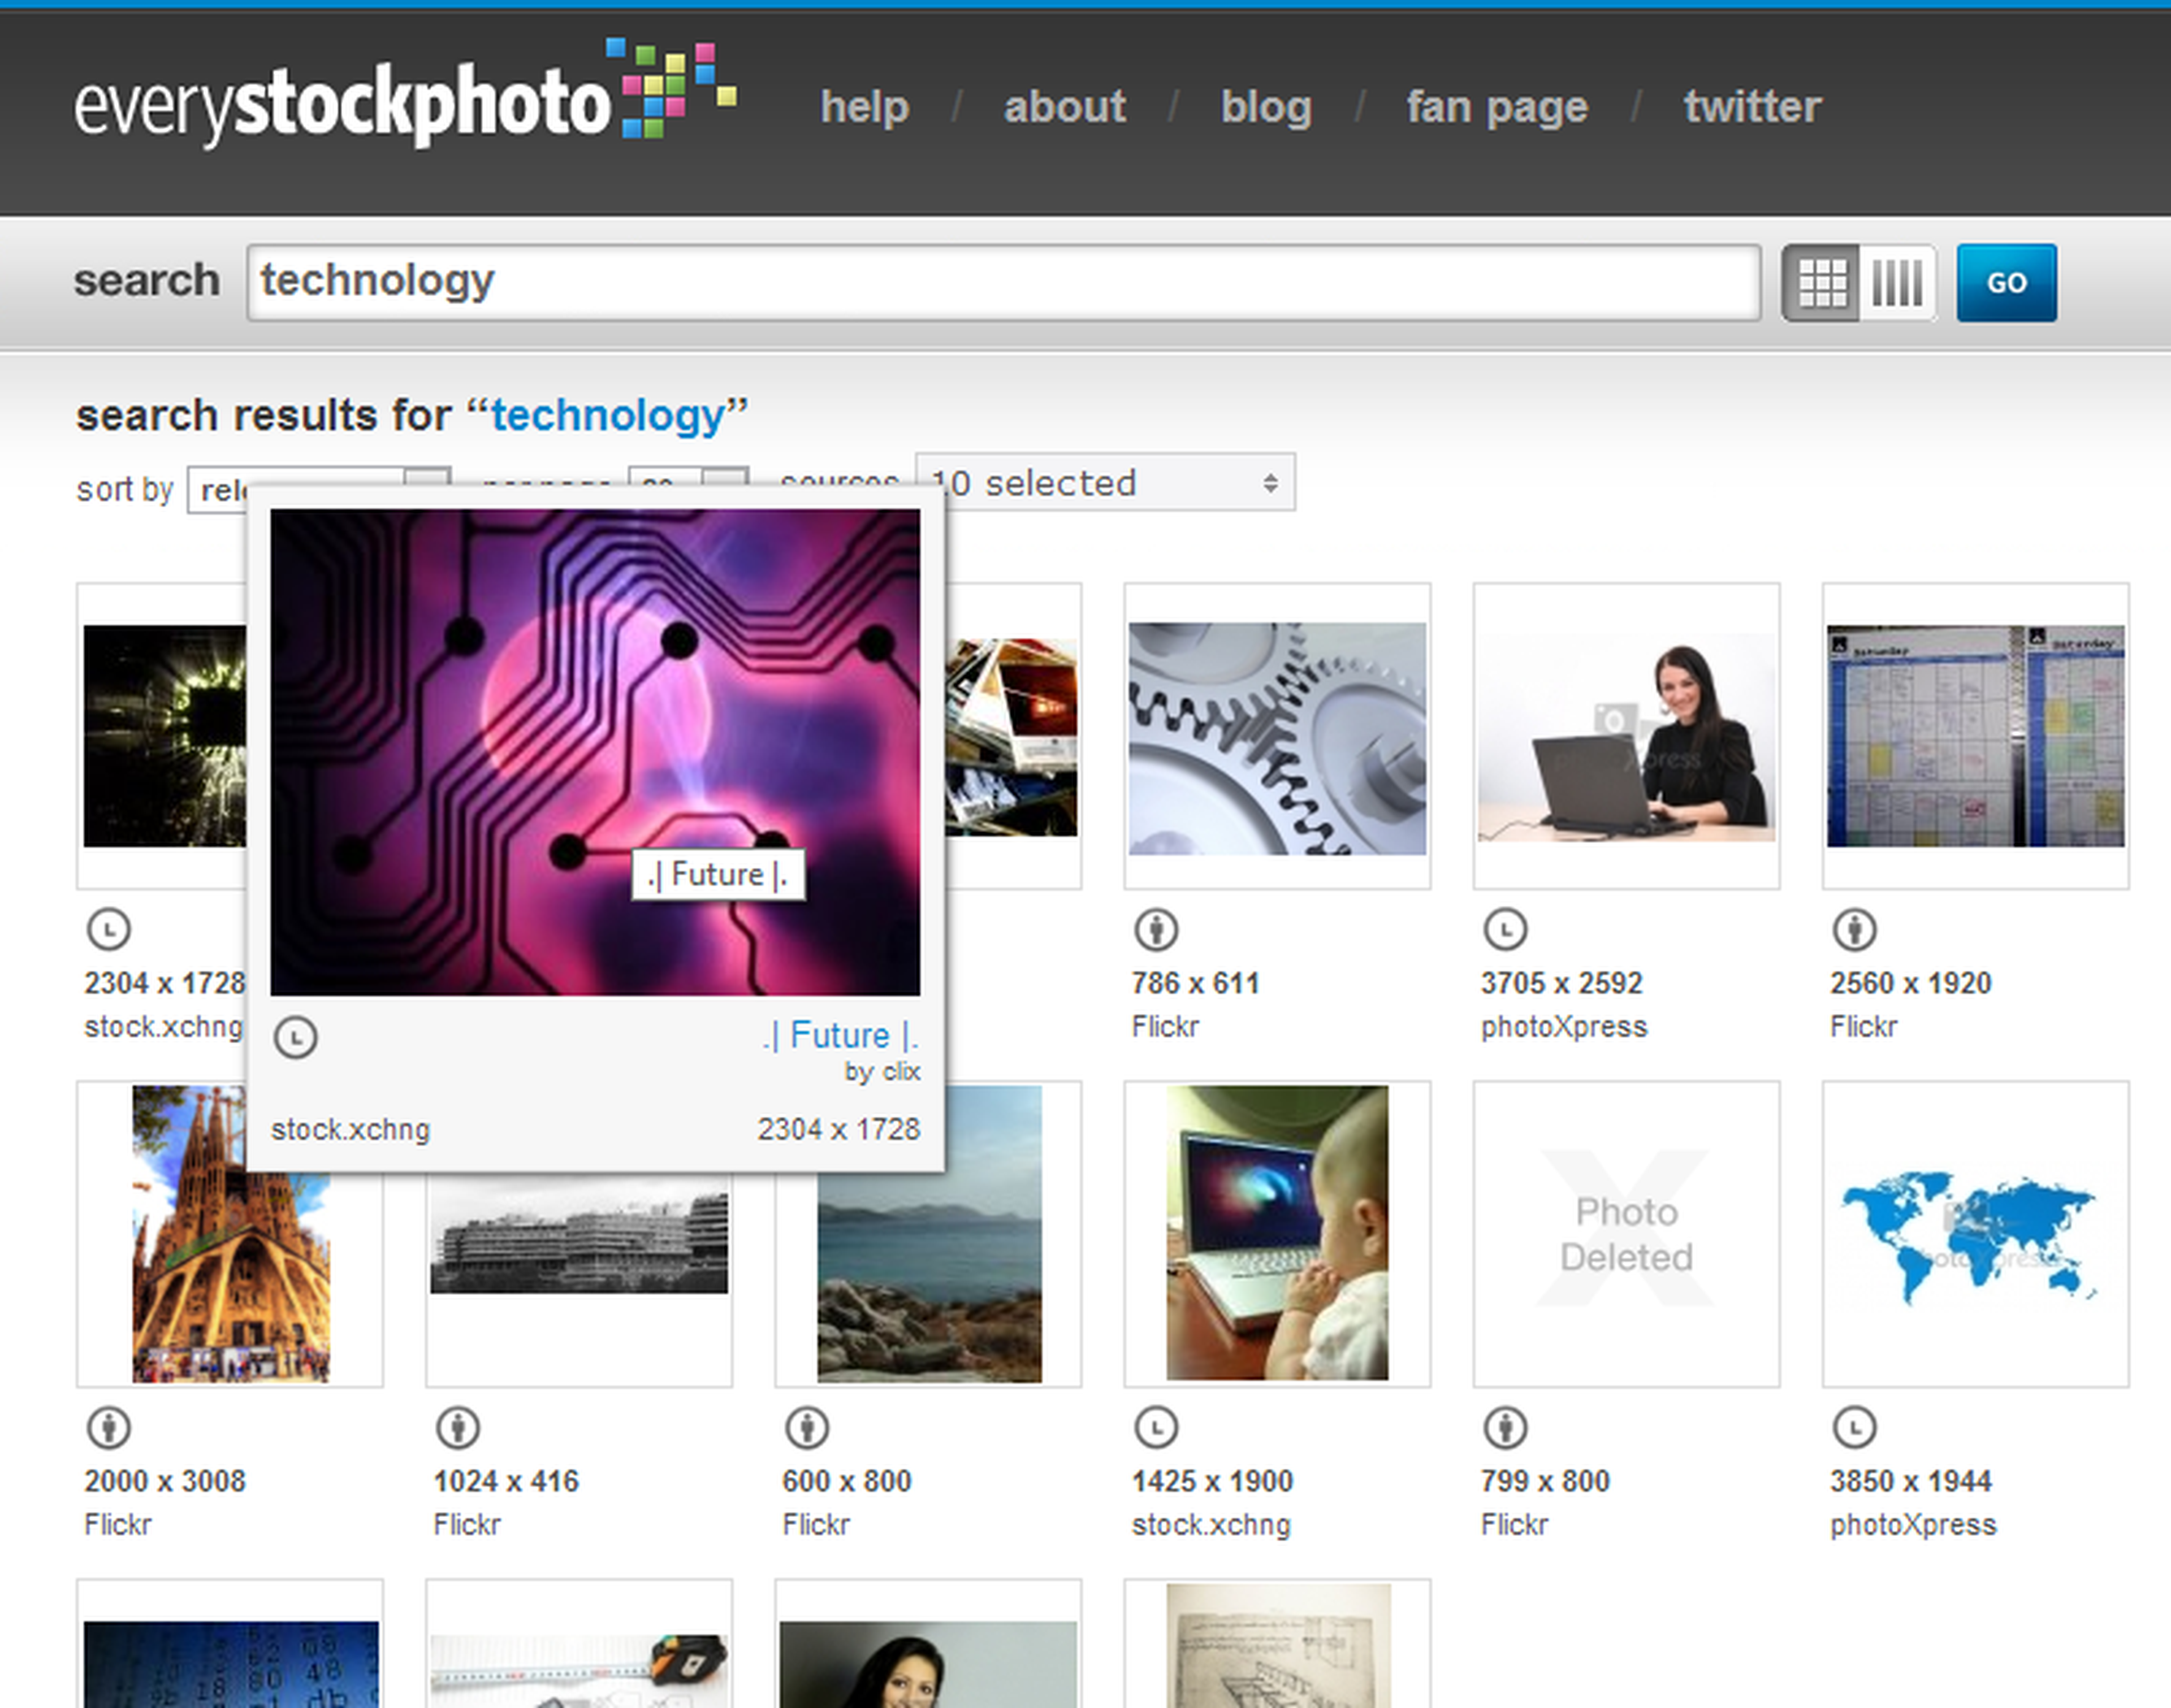2171x1708 pixels.
Task: Click license icon under 600 x 800 photo
Action: click(807, 1428)
